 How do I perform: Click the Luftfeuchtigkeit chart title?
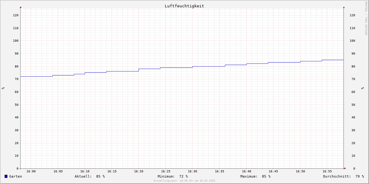coord(184,6)
